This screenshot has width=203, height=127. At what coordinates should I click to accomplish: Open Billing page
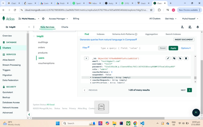click(76, 19)
